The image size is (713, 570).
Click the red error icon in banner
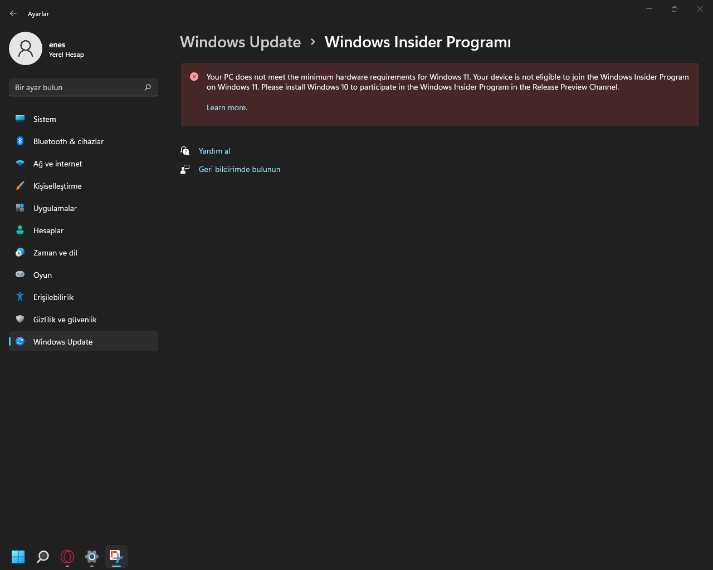(x=194, y=77)
